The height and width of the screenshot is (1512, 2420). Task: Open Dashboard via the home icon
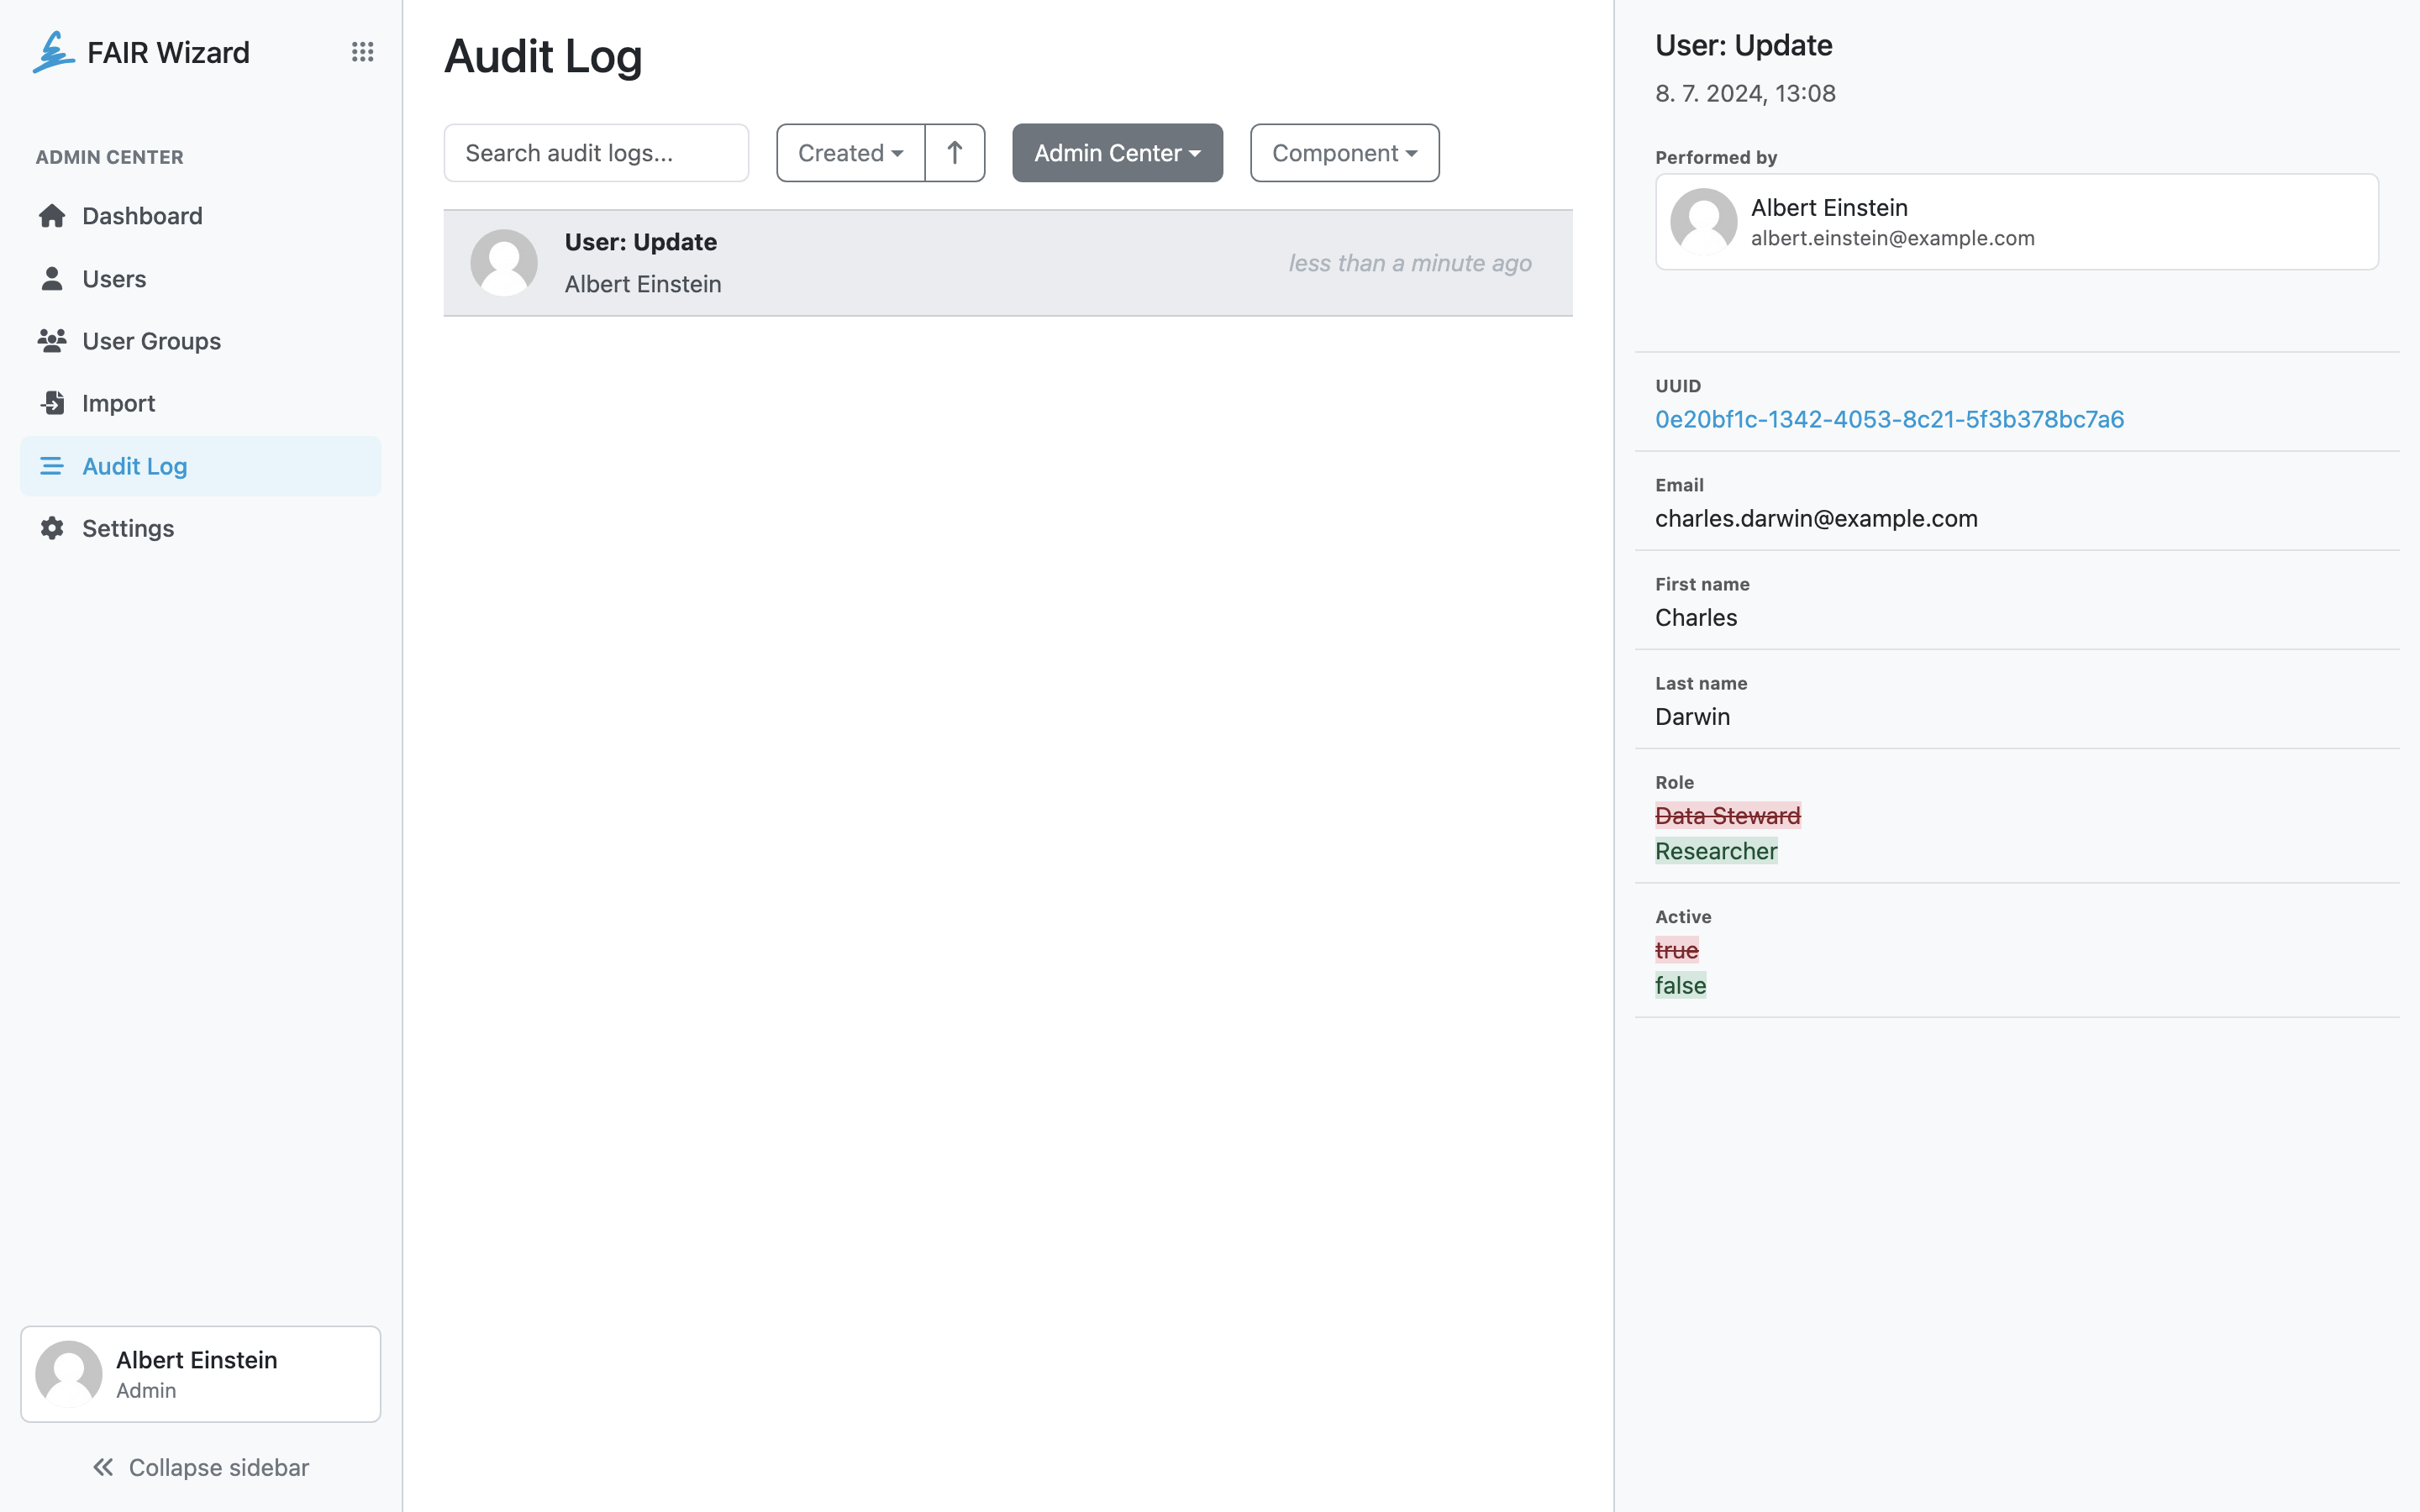[52, 216]
